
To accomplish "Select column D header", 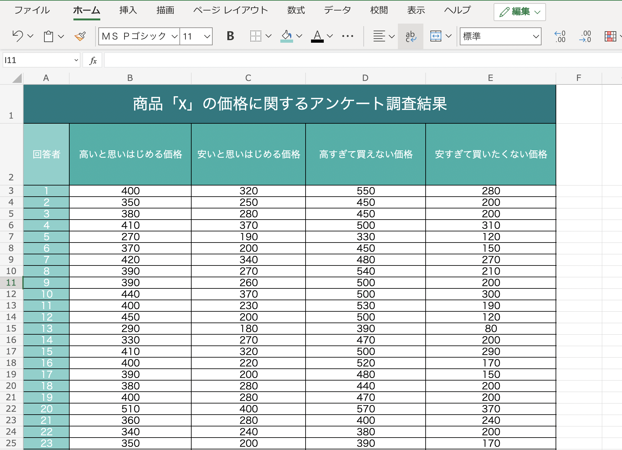I will coord(365,78).
